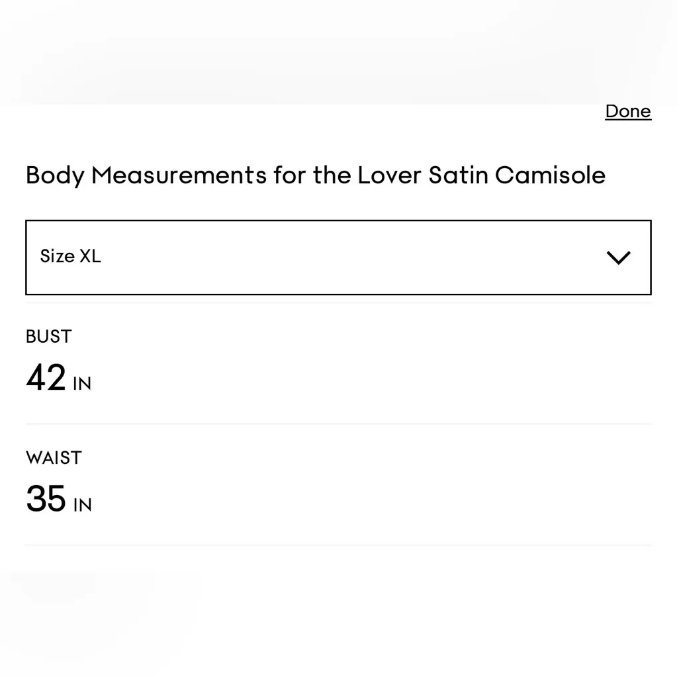This screenshot has height=677, width=677.
Task: Click the 42 bust measurement value
Action: [46, 378]
